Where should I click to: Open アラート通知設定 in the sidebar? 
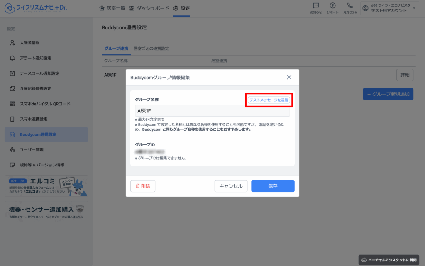(x=46, y=58)
